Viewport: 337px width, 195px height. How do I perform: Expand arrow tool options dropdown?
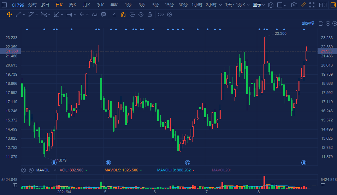[x=87, y=14]
